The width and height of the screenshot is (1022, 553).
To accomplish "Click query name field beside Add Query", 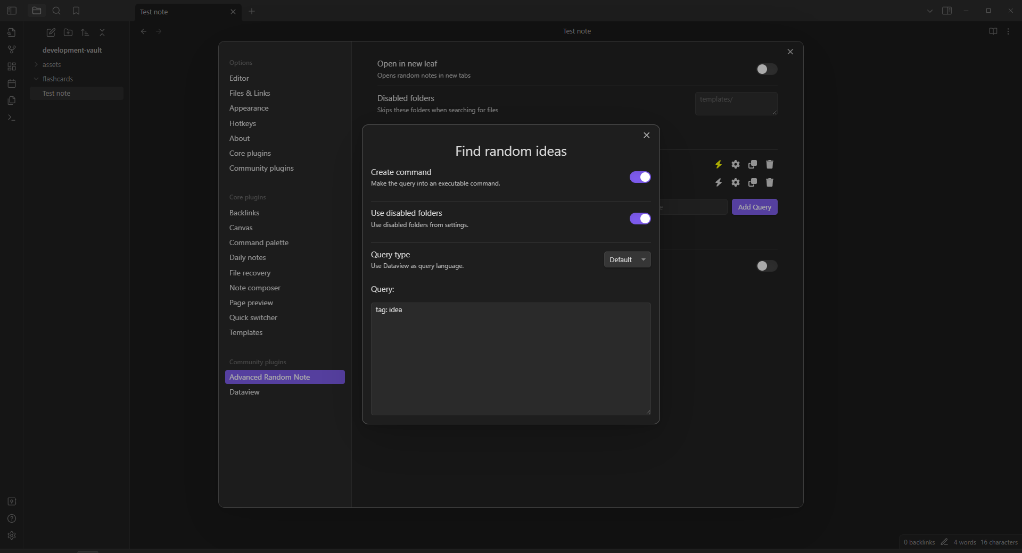I will coord(694,207).
